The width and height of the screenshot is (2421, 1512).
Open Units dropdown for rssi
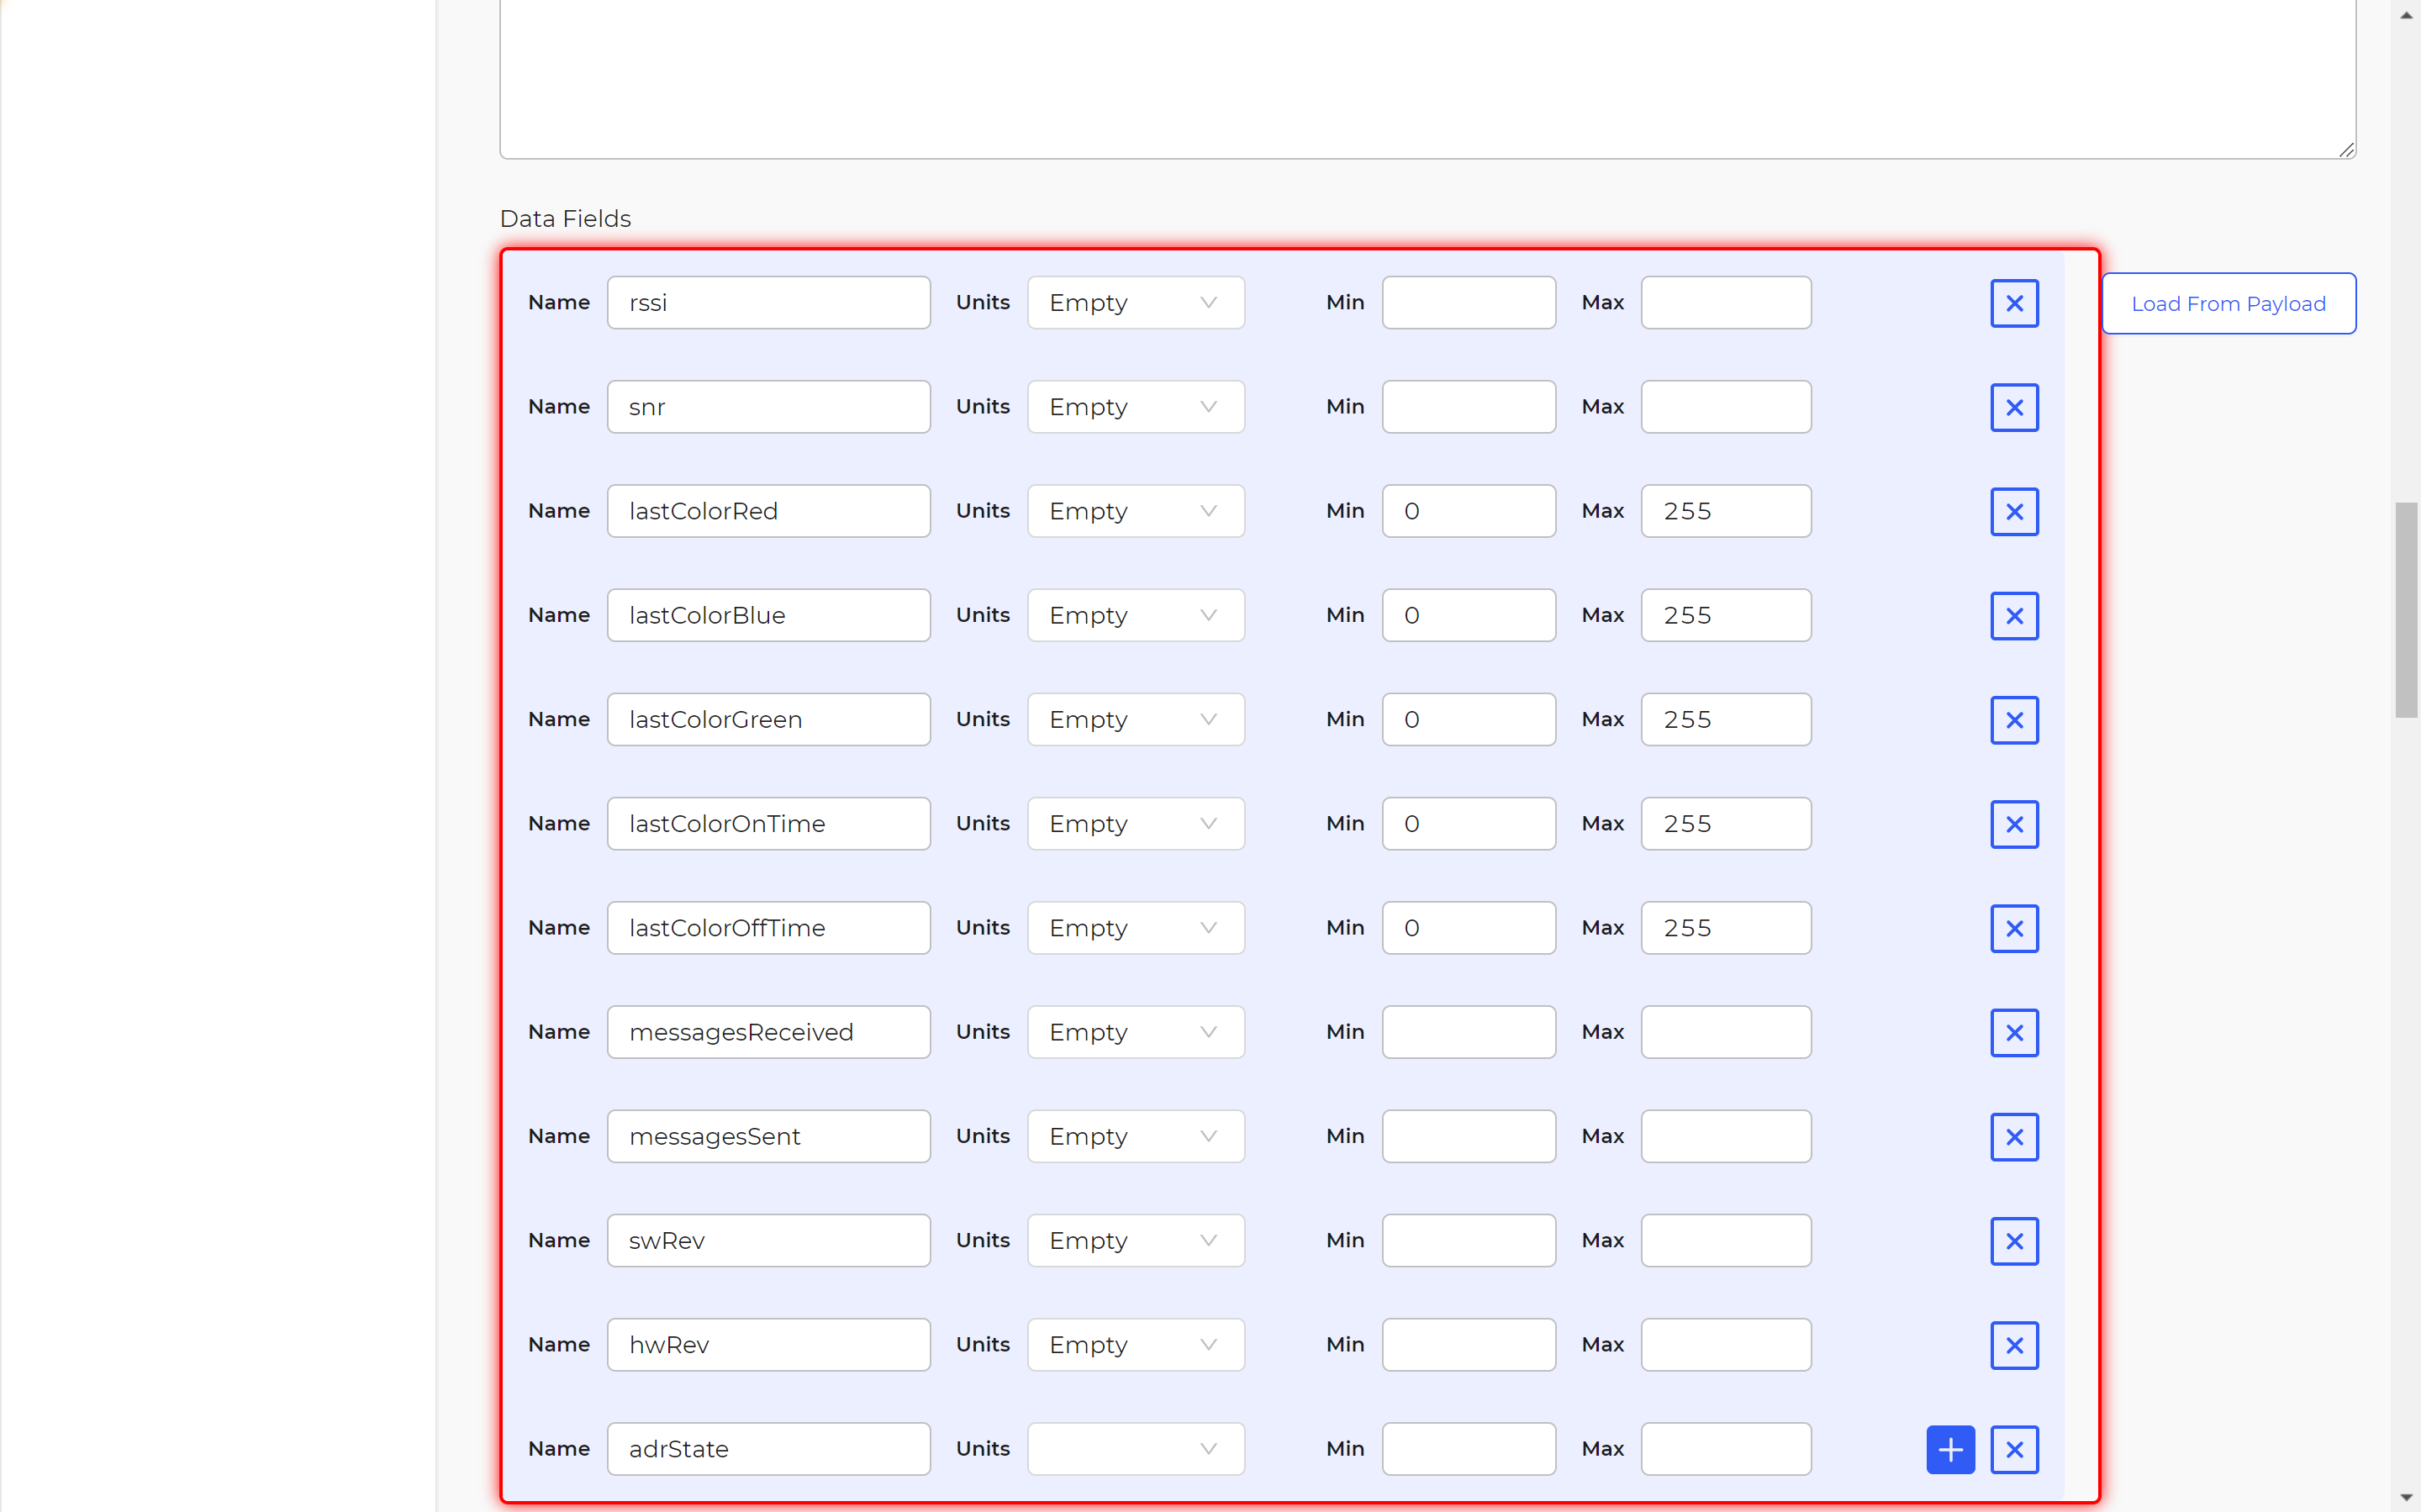[1135, 303]
